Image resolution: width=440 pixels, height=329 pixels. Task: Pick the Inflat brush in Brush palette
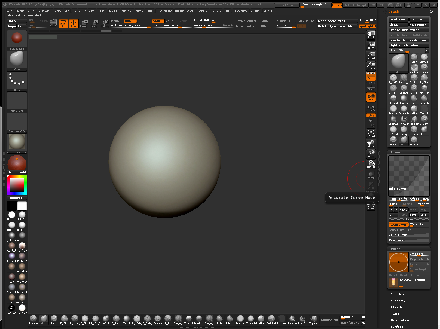tap(424, 131)
